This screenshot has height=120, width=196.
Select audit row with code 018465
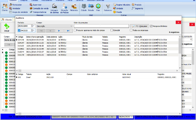[x=97, y=49]
